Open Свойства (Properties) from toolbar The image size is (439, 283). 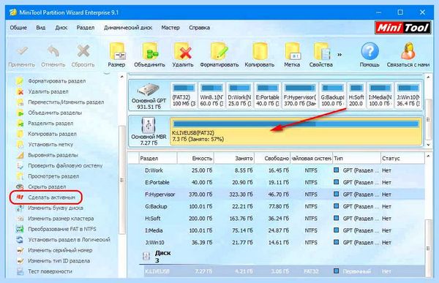tap(321, 55)
